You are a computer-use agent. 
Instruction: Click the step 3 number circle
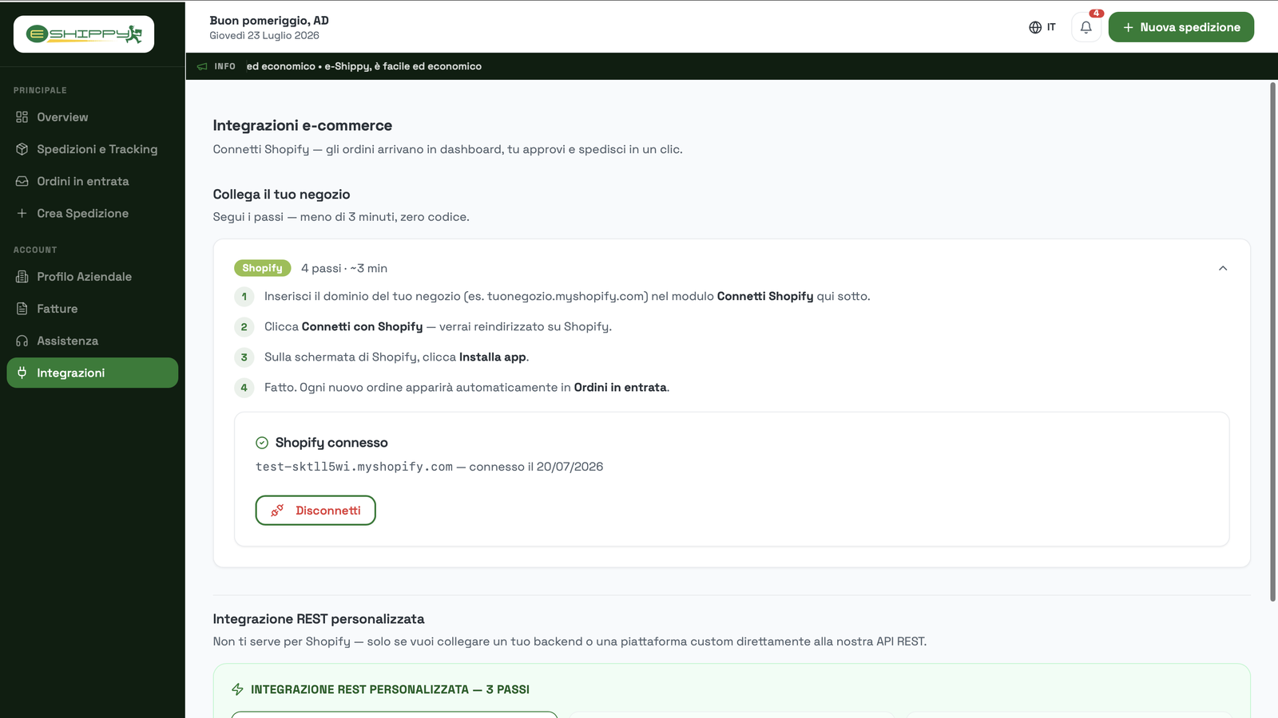244,357
